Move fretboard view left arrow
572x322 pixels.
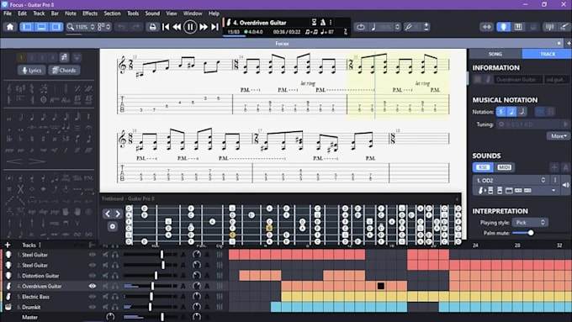(x=108, y=214)
